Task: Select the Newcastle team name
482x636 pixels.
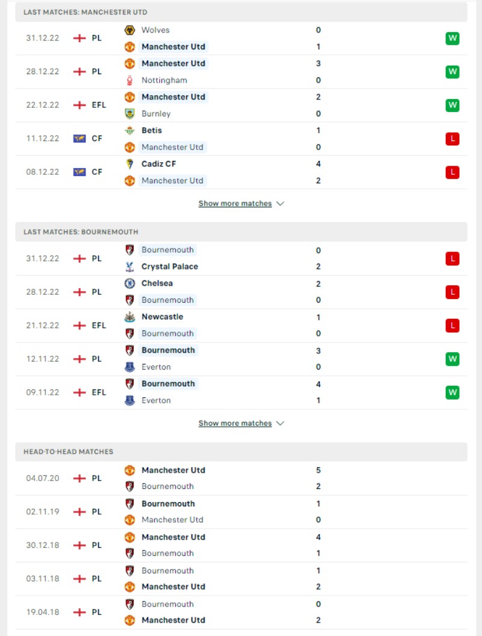Action: (162, 316)
